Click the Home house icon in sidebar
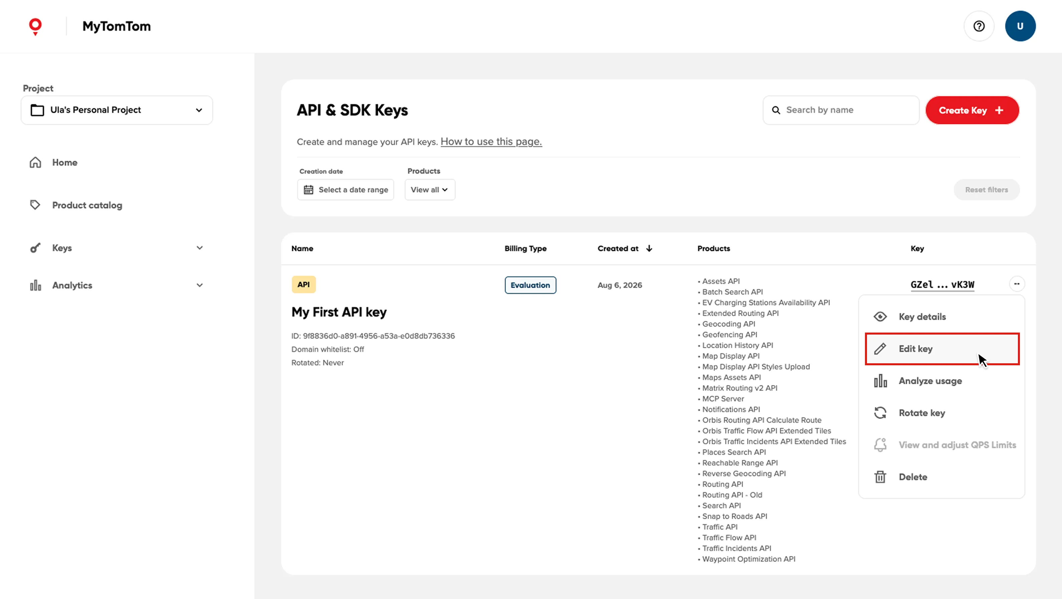Image resolution: width=1062 pixels, height=599 pixels. [x=35, y=162]
